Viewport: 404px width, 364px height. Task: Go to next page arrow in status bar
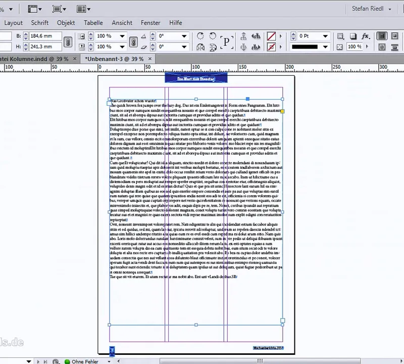[38, 361]
